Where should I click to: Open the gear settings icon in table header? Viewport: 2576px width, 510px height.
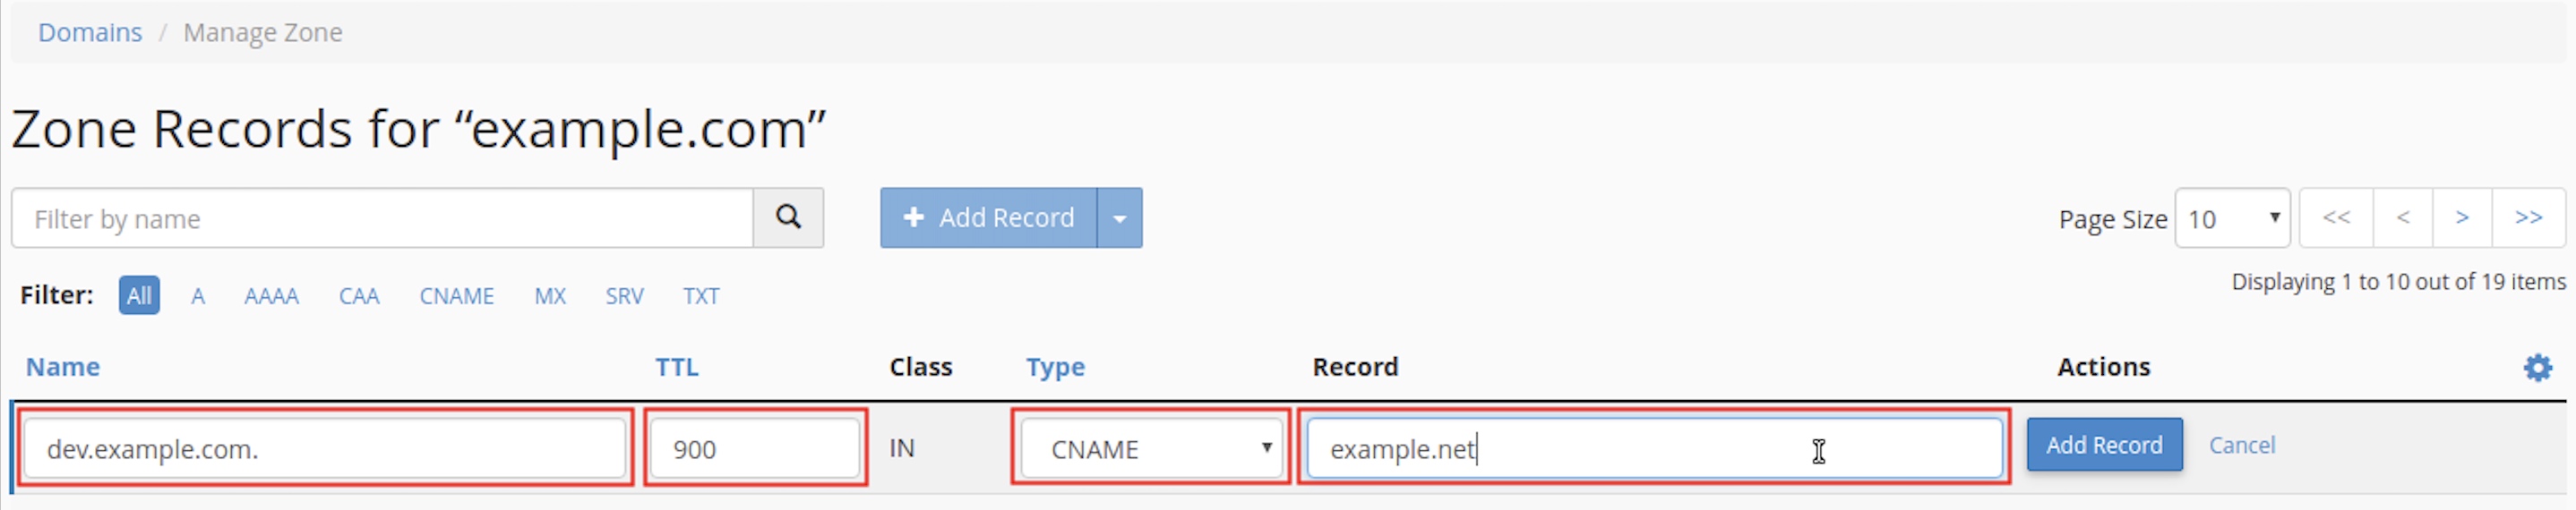(x=2537, y=367)
